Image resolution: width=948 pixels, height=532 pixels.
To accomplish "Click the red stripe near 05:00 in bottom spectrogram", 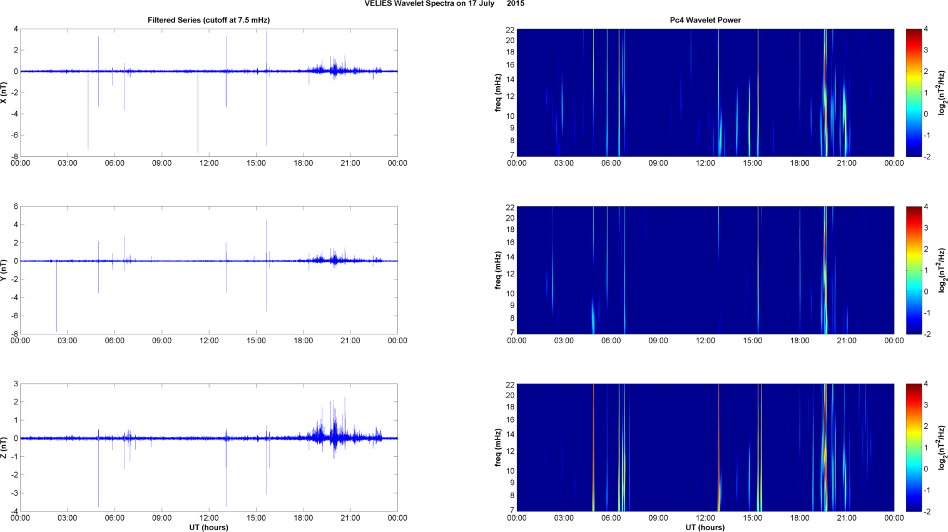I will [x=593, y=448].
